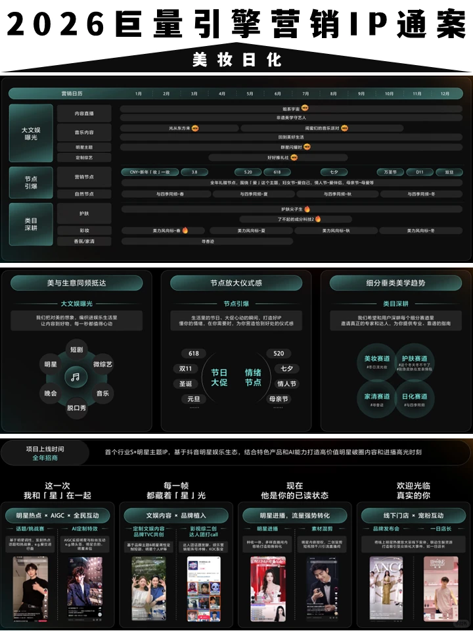Select the 美妆赛道 circle
This screenshot has width=473, height=631.
click(377, 362)
